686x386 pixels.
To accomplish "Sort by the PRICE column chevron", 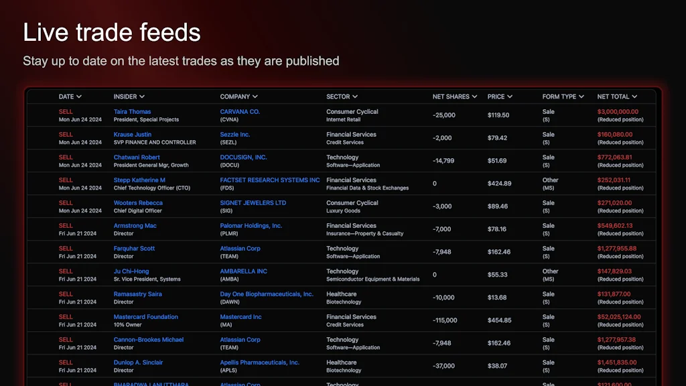I will (511, 96).
